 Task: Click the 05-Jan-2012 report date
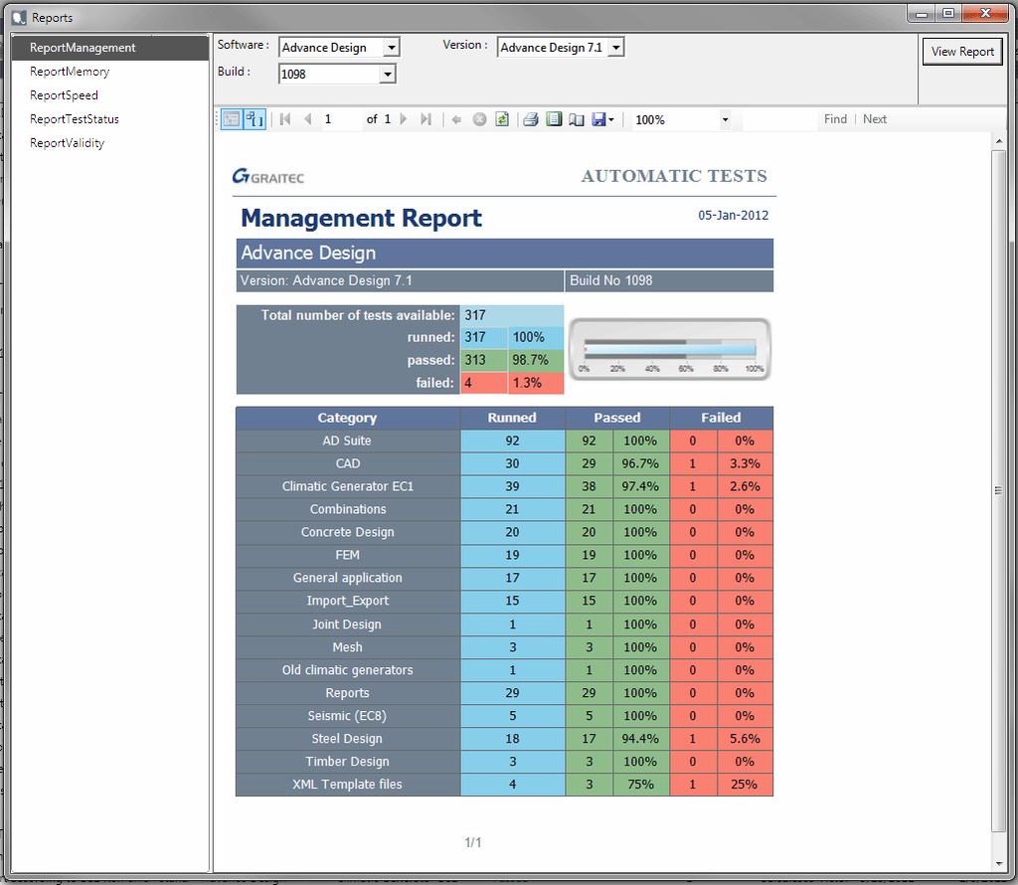(733, 216)
